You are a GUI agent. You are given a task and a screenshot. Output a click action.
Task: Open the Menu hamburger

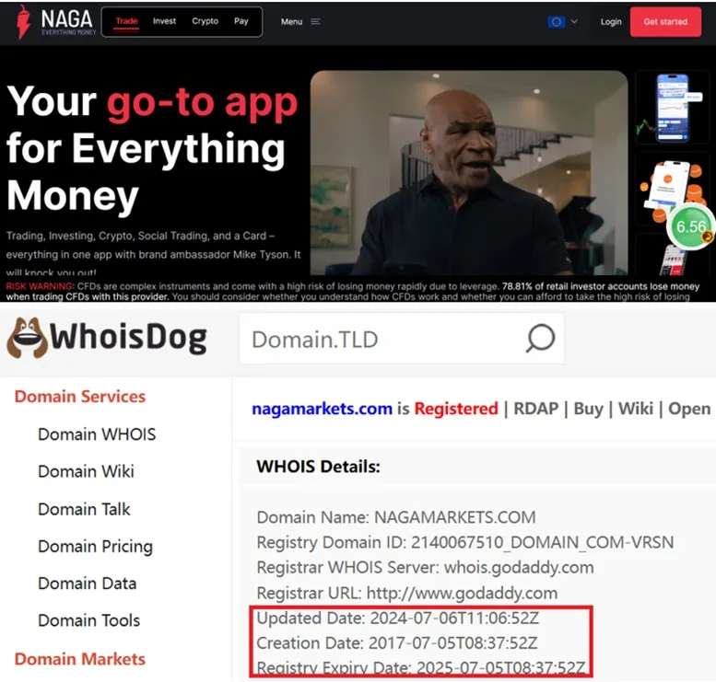[x=300, y=21]
